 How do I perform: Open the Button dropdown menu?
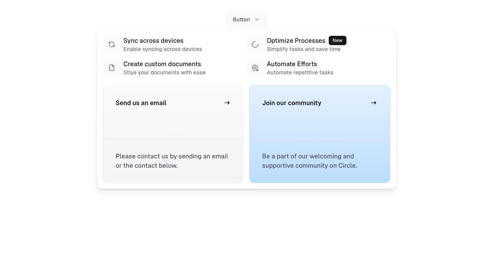pos(242,19)
